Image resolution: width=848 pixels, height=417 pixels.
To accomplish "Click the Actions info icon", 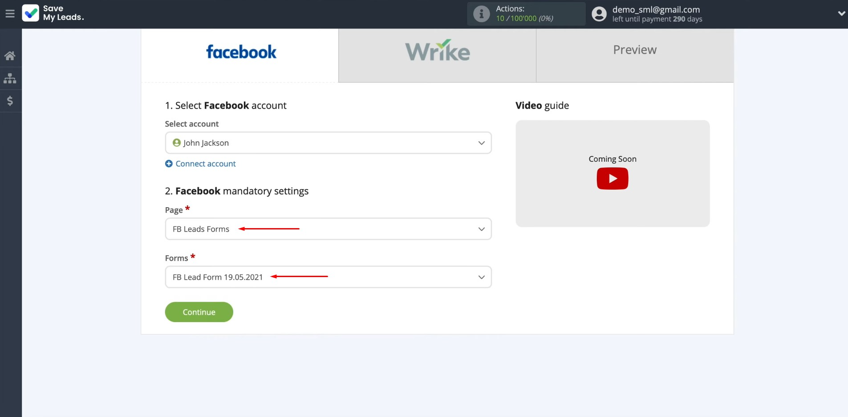I will (x=481, y=14).
